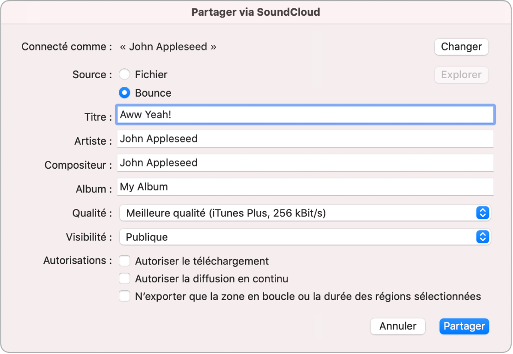Check Autoriser la diffusion en continu

pyautogui.click(x=124, y=278)
